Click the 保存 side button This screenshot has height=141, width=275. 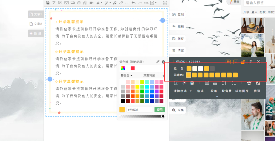point(178,39)
